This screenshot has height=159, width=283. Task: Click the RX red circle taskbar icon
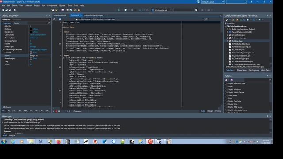pyautogui.click(x=150, y=142)
